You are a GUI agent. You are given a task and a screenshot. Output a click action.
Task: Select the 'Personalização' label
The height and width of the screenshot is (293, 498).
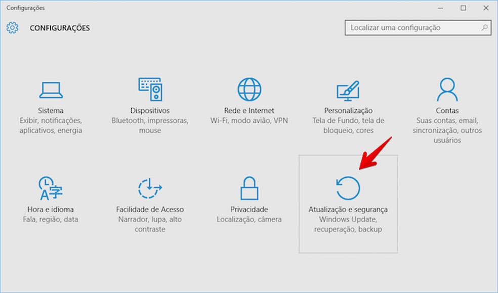[348, 111]
